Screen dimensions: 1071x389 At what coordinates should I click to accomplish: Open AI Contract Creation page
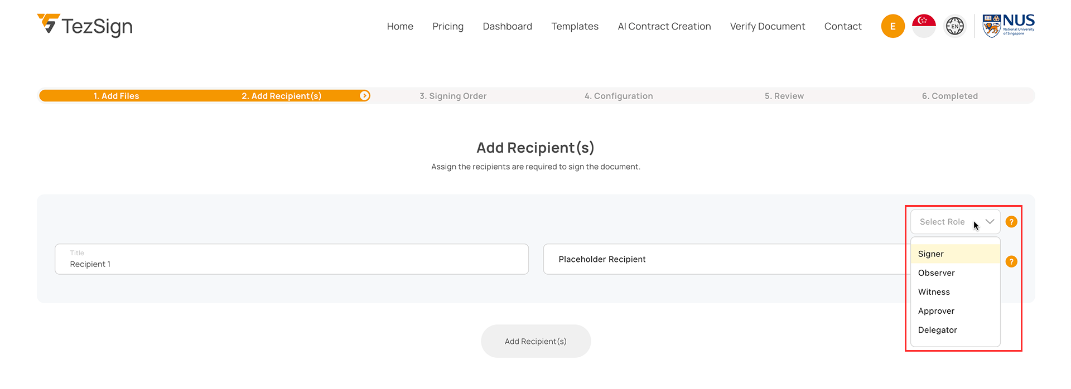pyautogui.click(x=664, y=26)
